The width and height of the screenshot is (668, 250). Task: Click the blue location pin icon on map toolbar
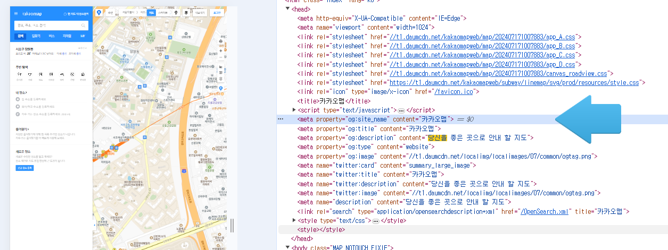pyautogui.click(x=99, y=13)
